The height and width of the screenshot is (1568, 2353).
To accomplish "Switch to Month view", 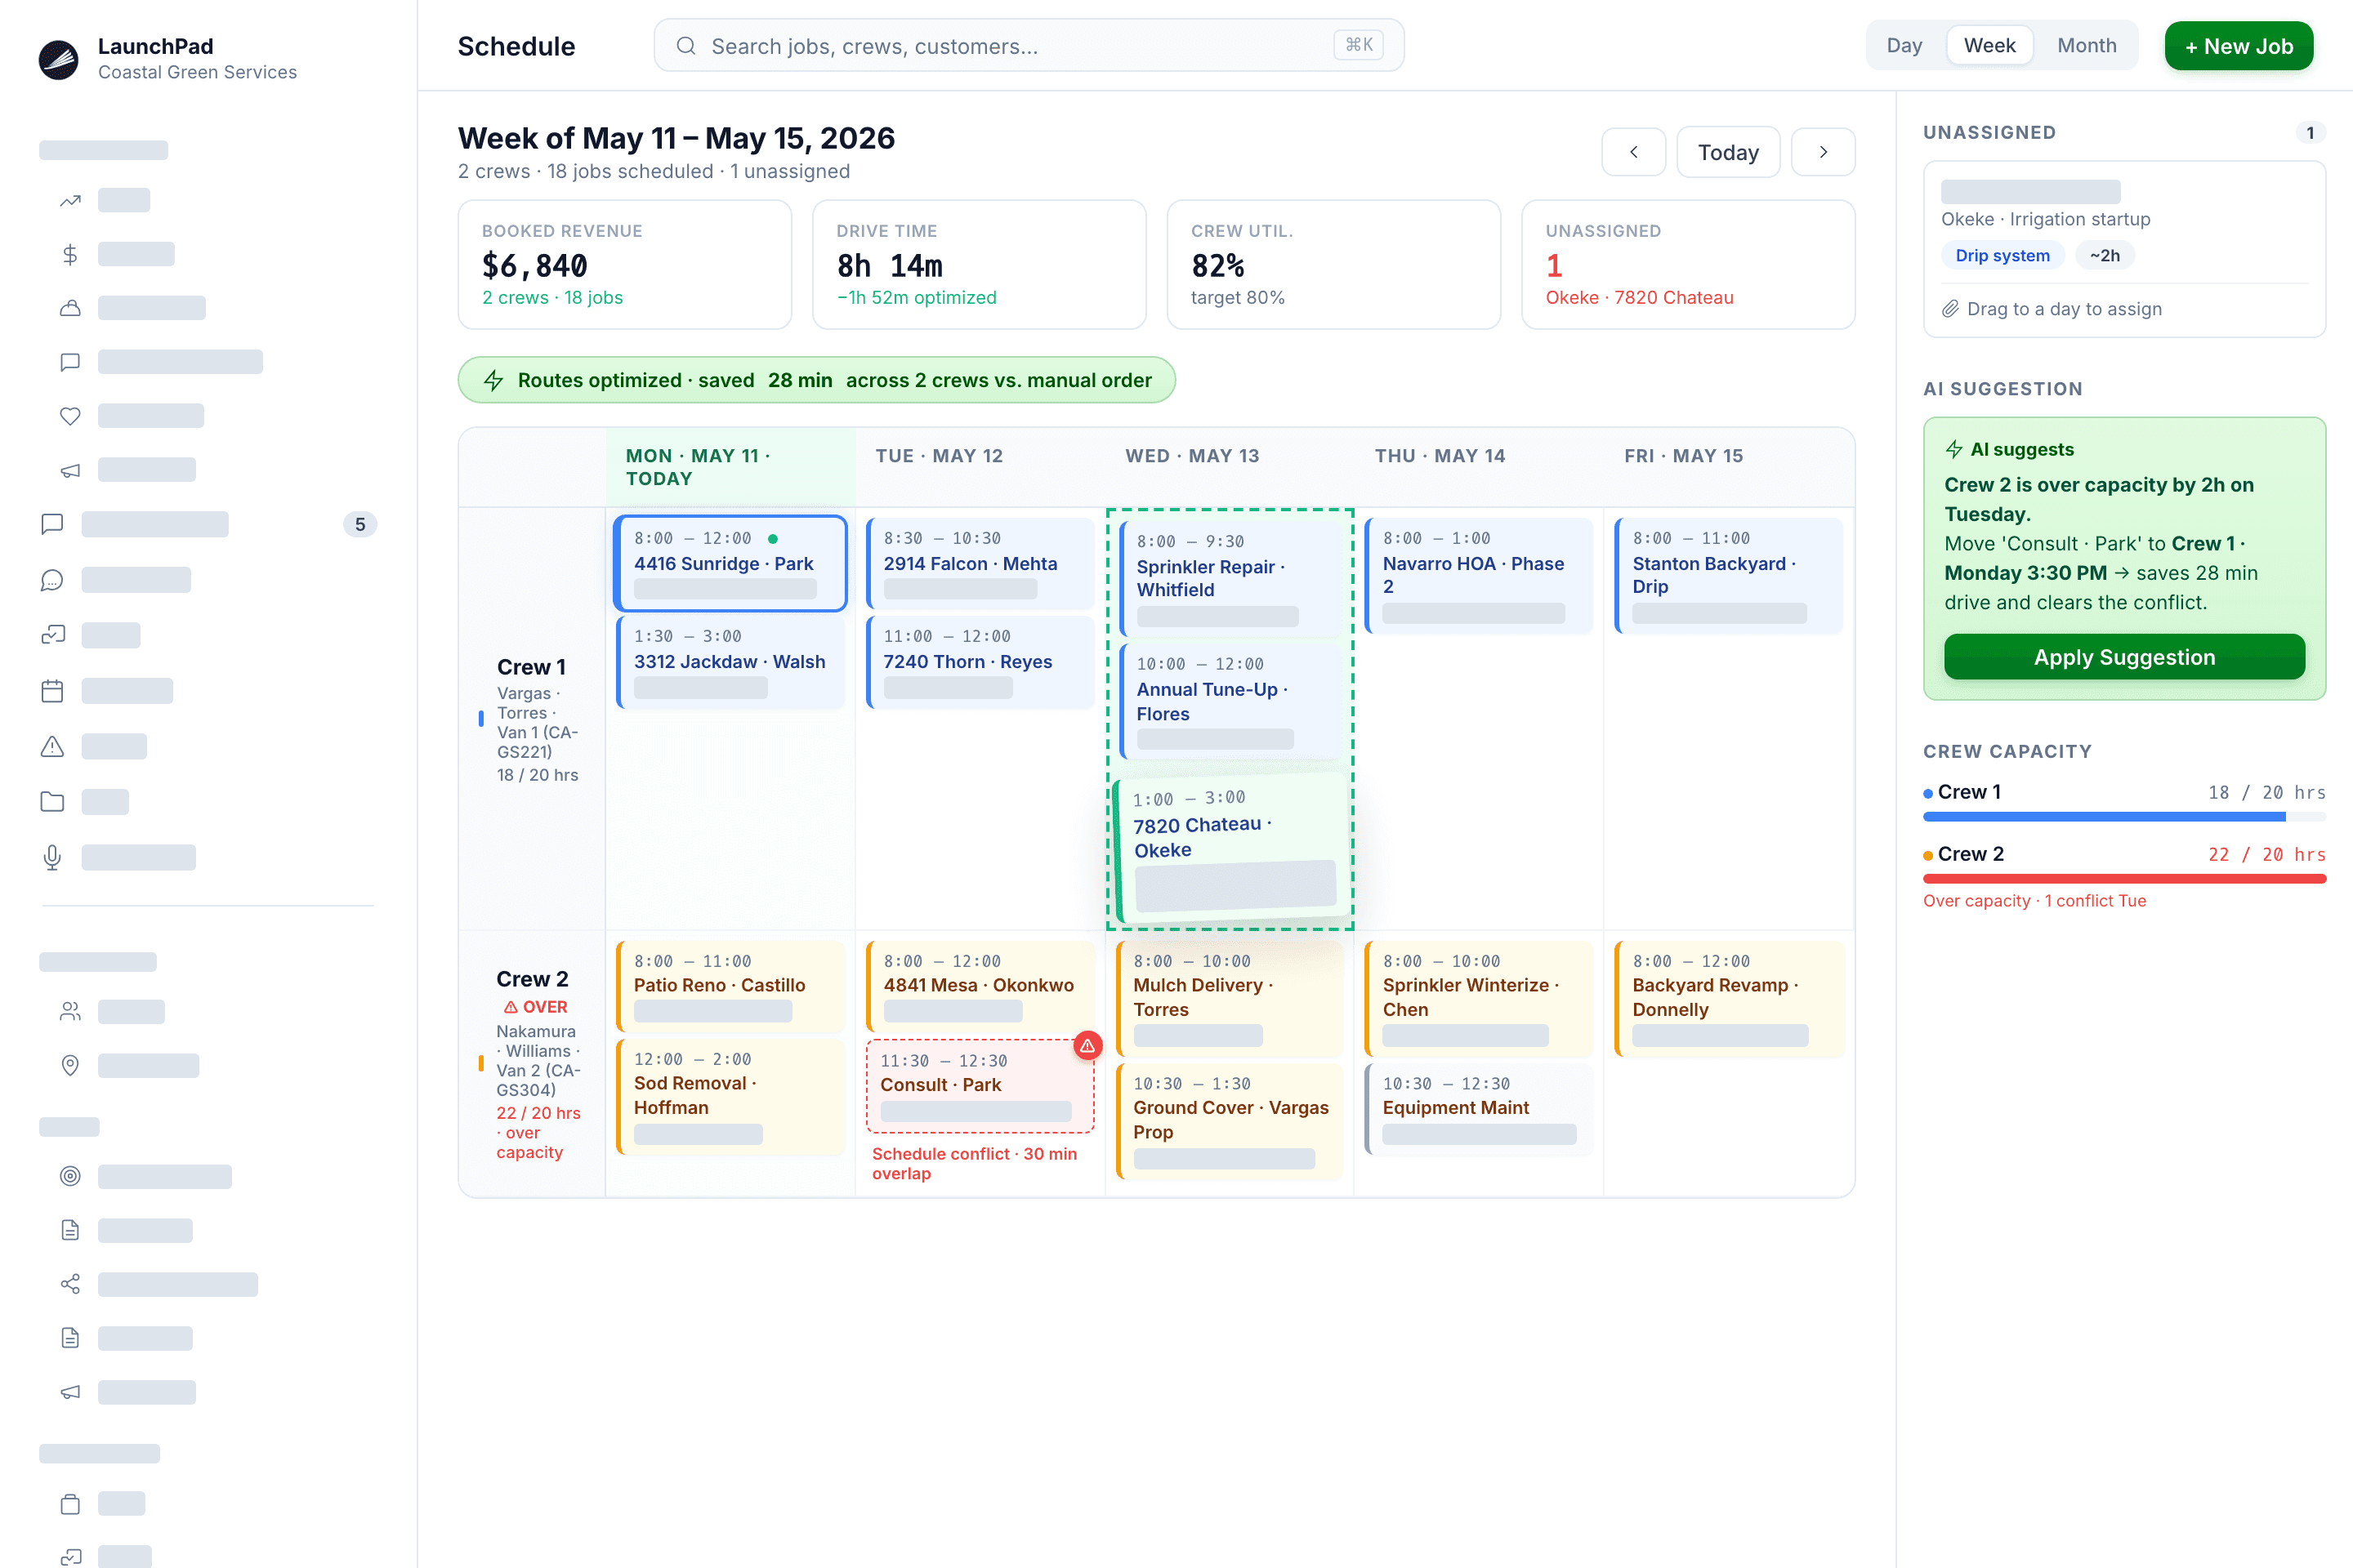I will (x=2086, y=46).
